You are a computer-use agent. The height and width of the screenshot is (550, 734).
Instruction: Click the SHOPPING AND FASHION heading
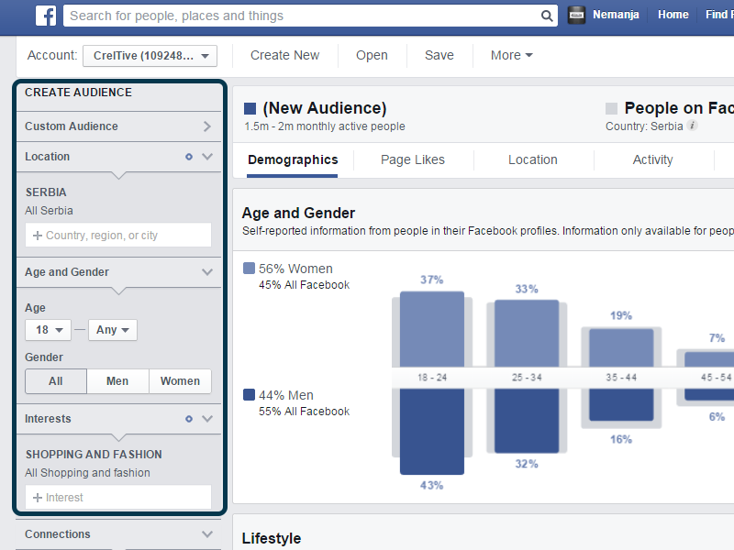click(94, 455)
